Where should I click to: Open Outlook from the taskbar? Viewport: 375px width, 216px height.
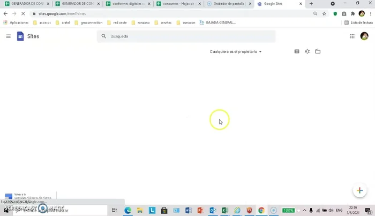213,210
